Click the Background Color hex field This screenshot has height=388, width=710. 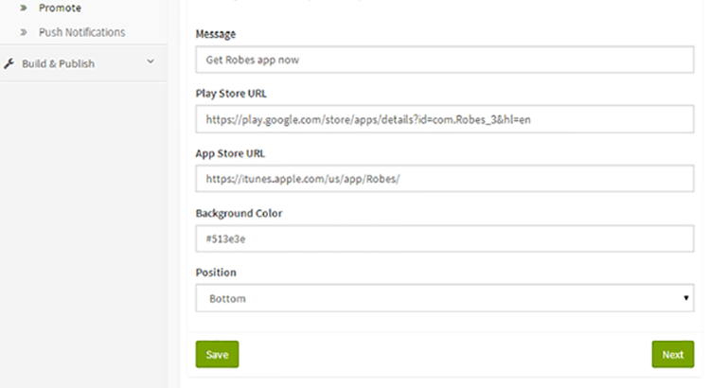443,238
